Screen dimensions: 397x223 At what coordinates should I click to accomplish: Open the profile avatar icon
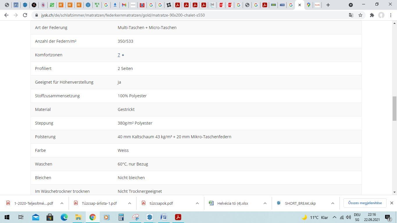(x=381, y=15)
